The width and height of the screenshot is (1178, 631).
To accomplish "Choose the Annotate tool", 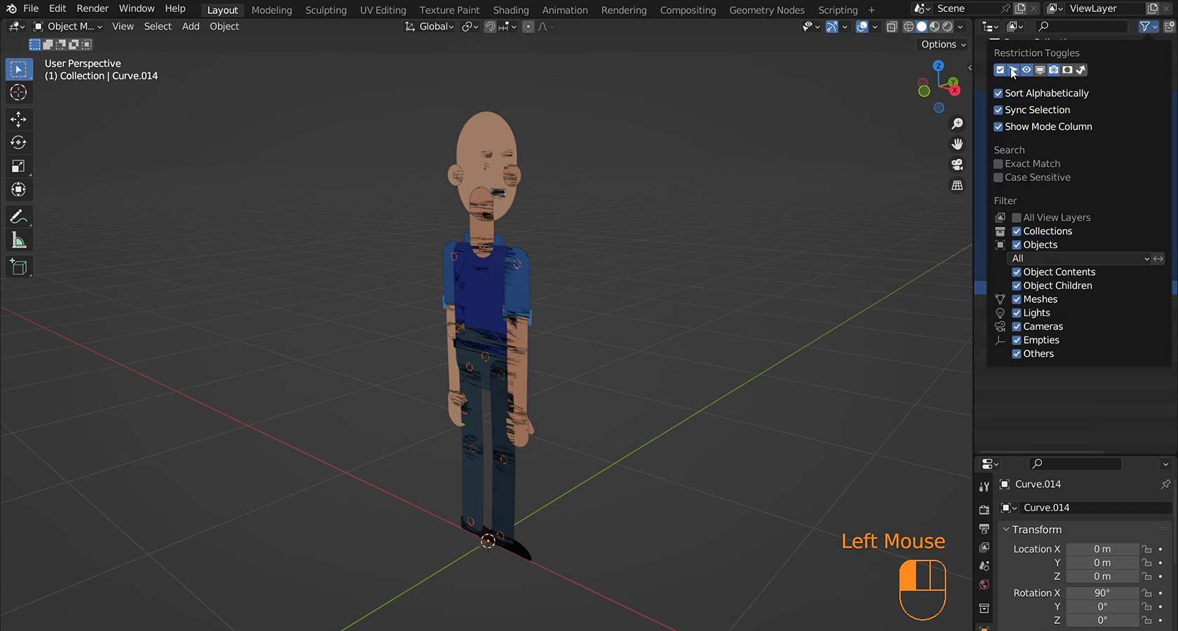I will click(x=18, y=217).
